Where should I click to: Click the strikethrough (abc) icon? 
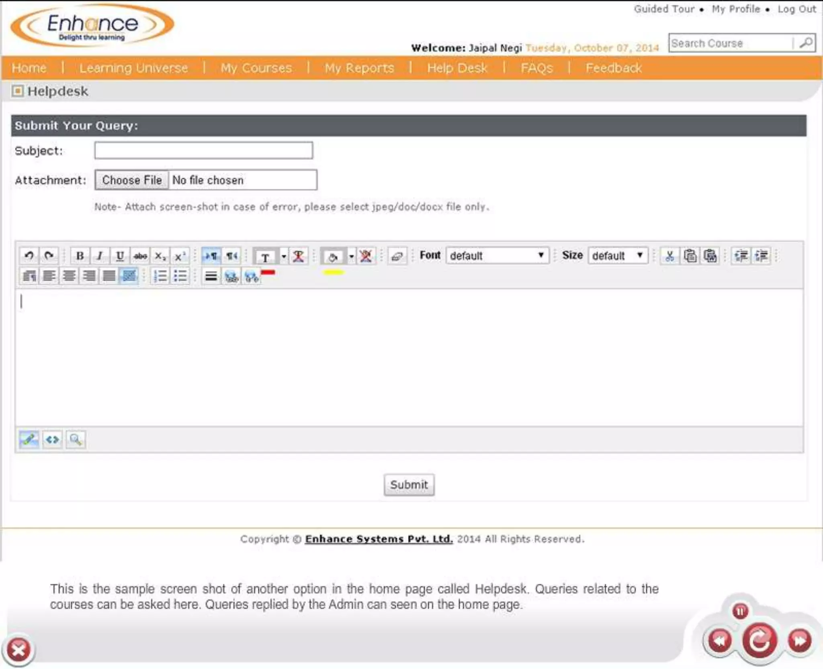140,255
